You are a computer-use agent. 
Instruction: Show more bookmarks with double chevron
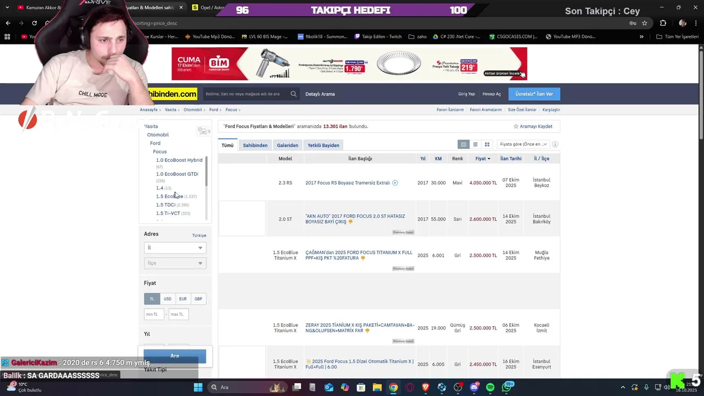(641, 36)
